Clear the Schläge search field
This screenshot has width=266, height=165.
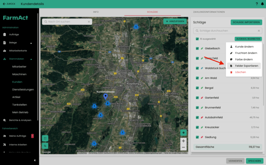point(259,31)
